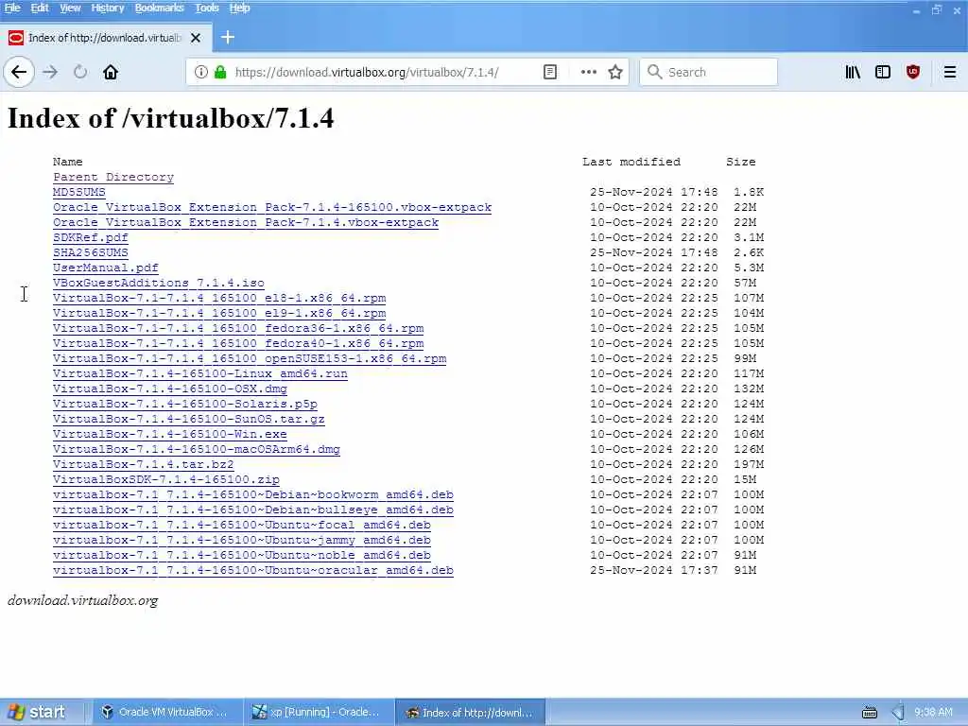Close the Index of download.virtualbox tab
Viewport: 968px width, 726px height.
196,38
